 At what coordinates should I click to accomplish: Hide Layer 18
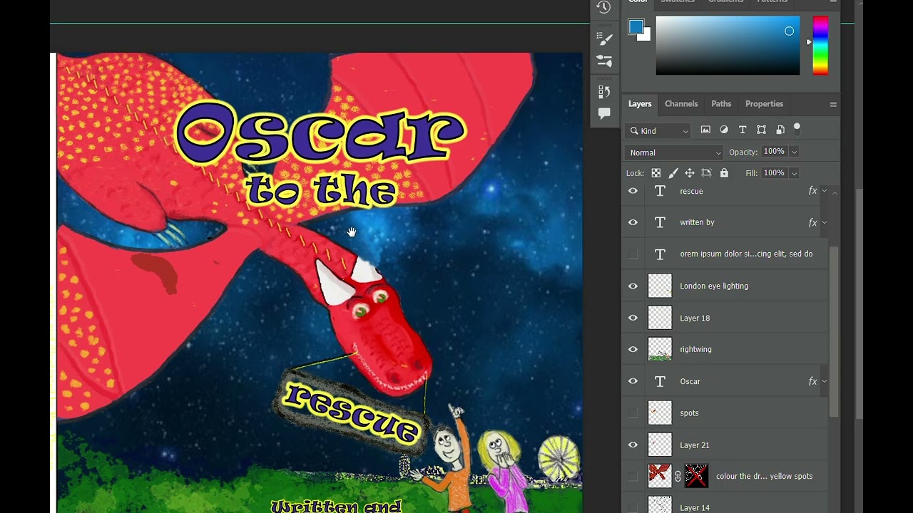(633, 318)
